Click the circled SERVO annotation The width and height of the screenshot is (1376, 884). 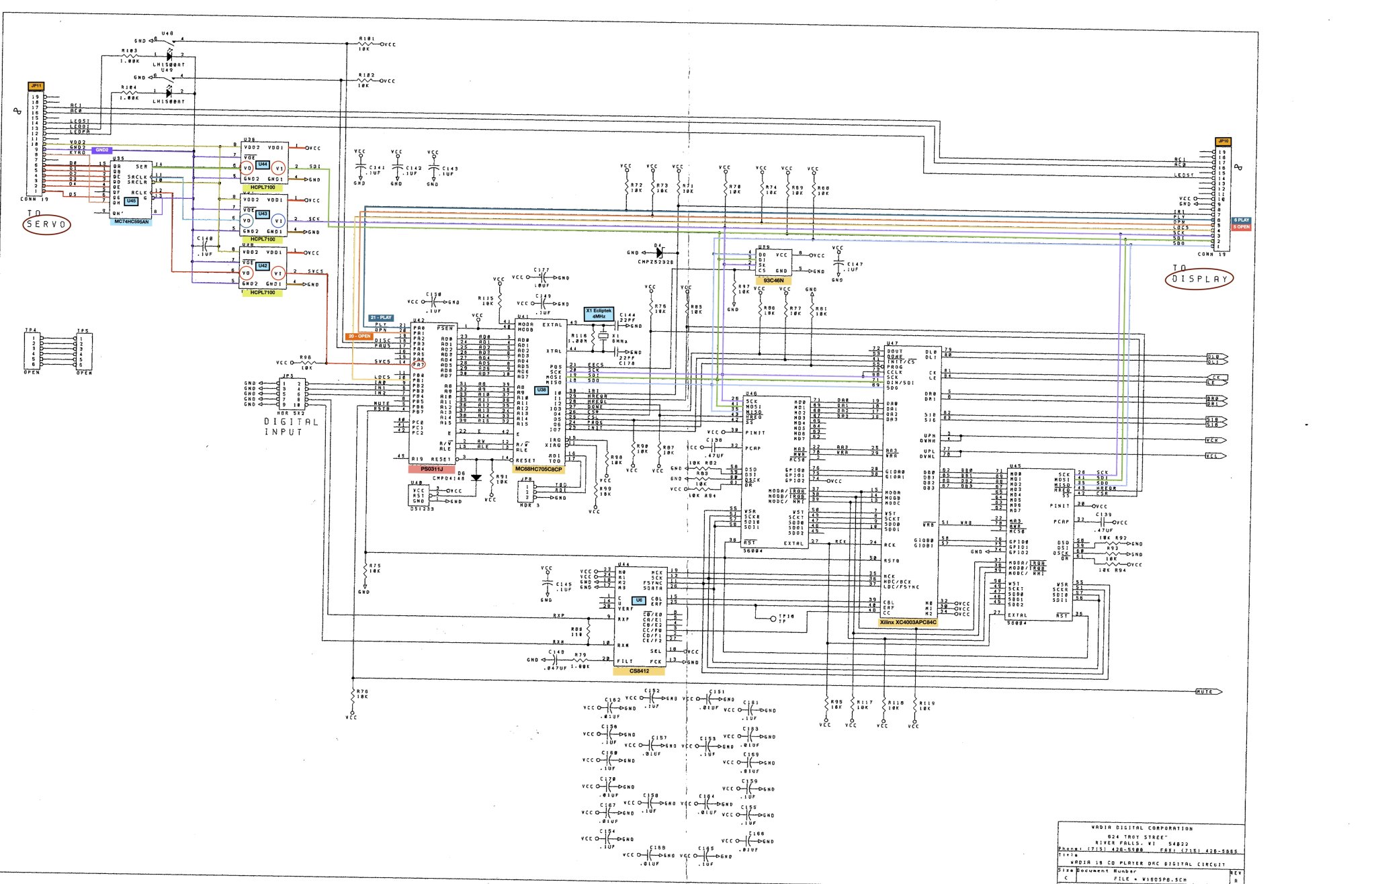pyautogui.click(x=46, y=224)
